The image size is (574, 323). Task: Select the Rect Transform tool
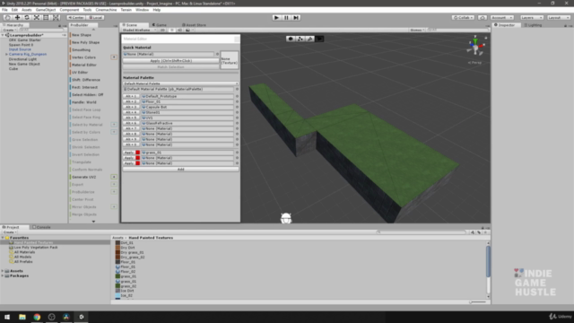46,18
